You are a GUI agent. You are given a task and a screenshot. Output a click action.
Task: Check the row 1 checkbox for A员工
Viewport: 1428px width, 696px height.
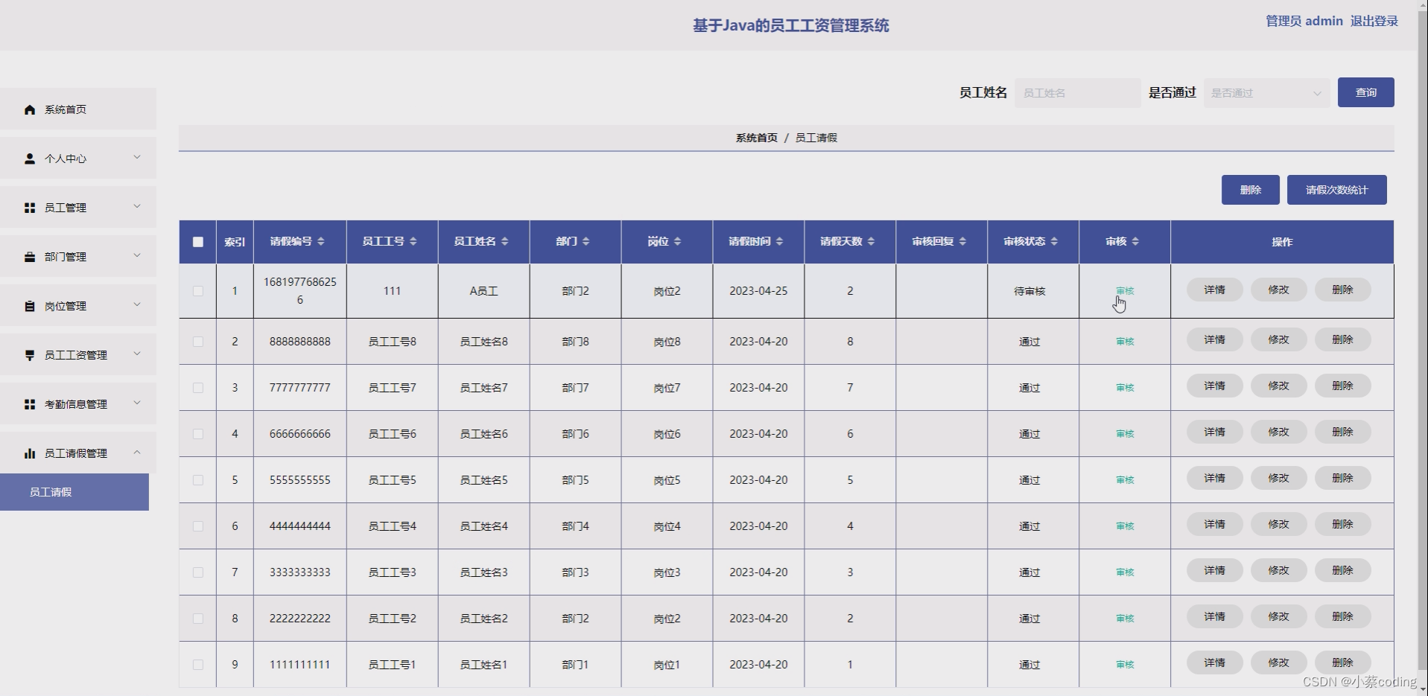click(198, 291)
